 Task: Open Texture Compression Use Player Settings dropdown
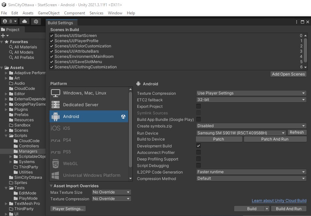(251, 93)
